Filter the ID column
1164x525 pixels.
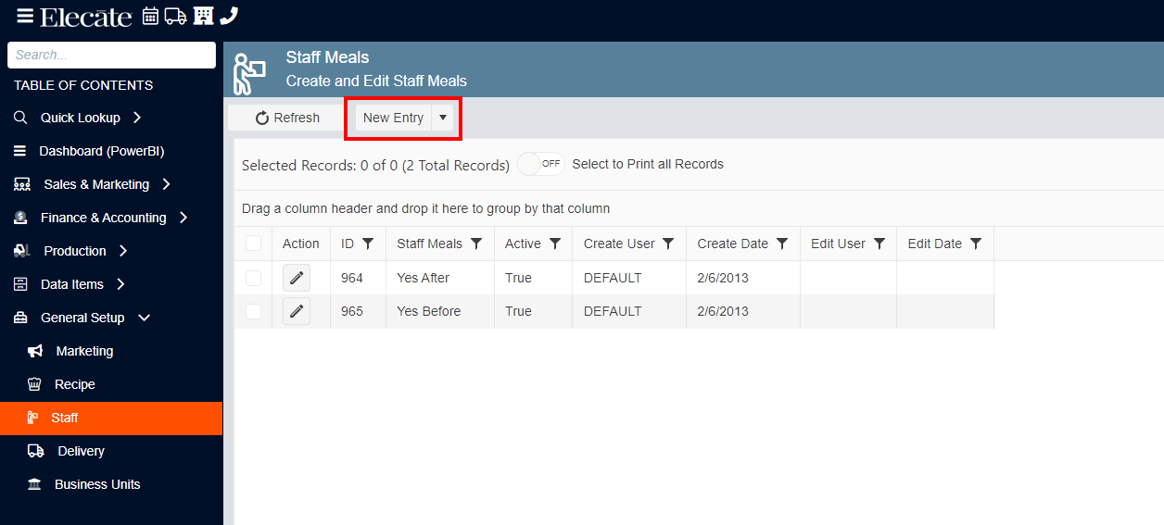(x=368, y=244)
